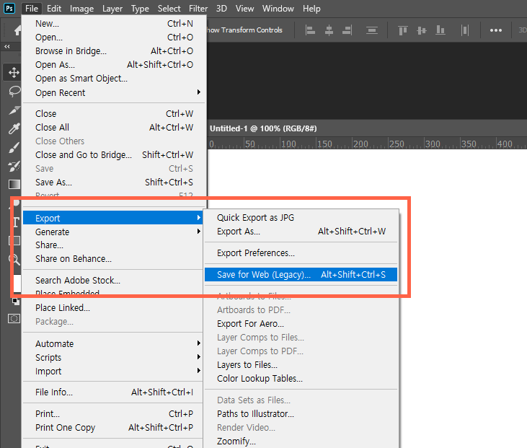527x448 pixels.
Task: Open File Info...
Action: click(x=113, y=392)
